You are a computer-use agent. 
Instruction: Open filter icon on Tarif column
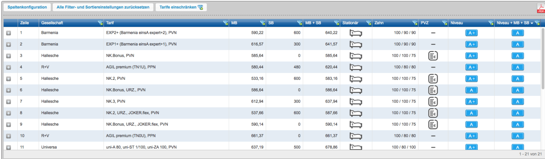click(225, 23)
